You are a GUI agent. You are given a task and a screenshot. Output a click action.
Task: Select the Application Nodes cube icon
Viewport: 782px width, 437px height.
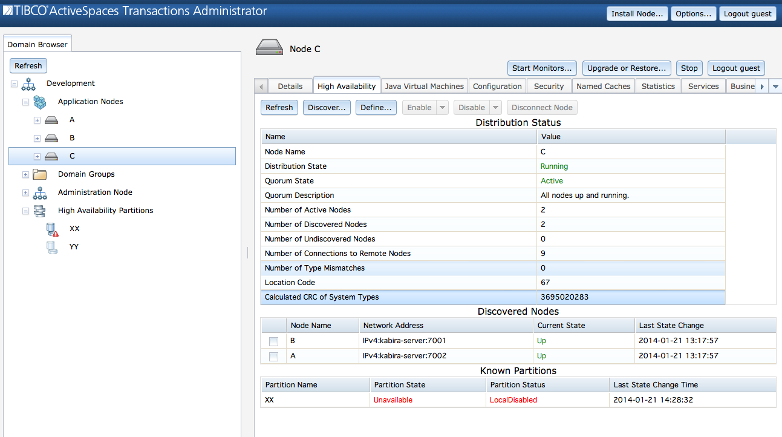coord(40,101)
